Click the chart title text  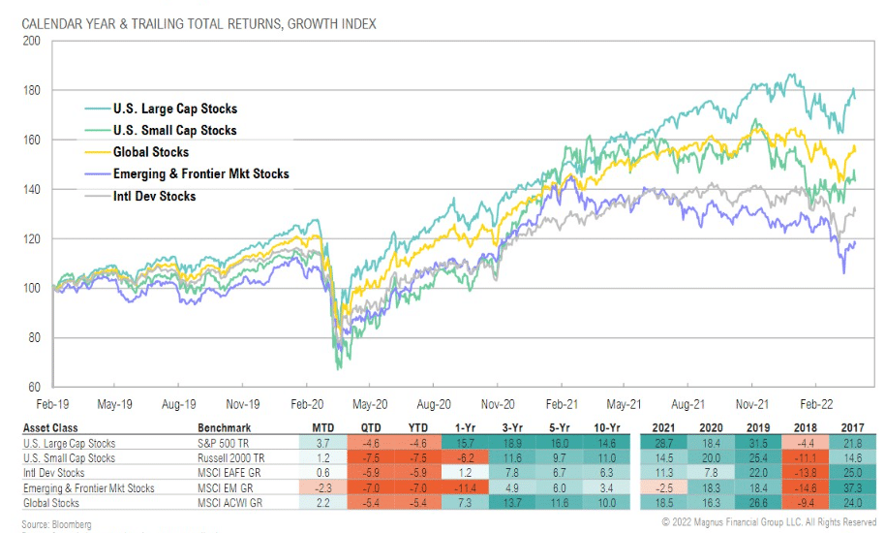click(x=198, y=23)
